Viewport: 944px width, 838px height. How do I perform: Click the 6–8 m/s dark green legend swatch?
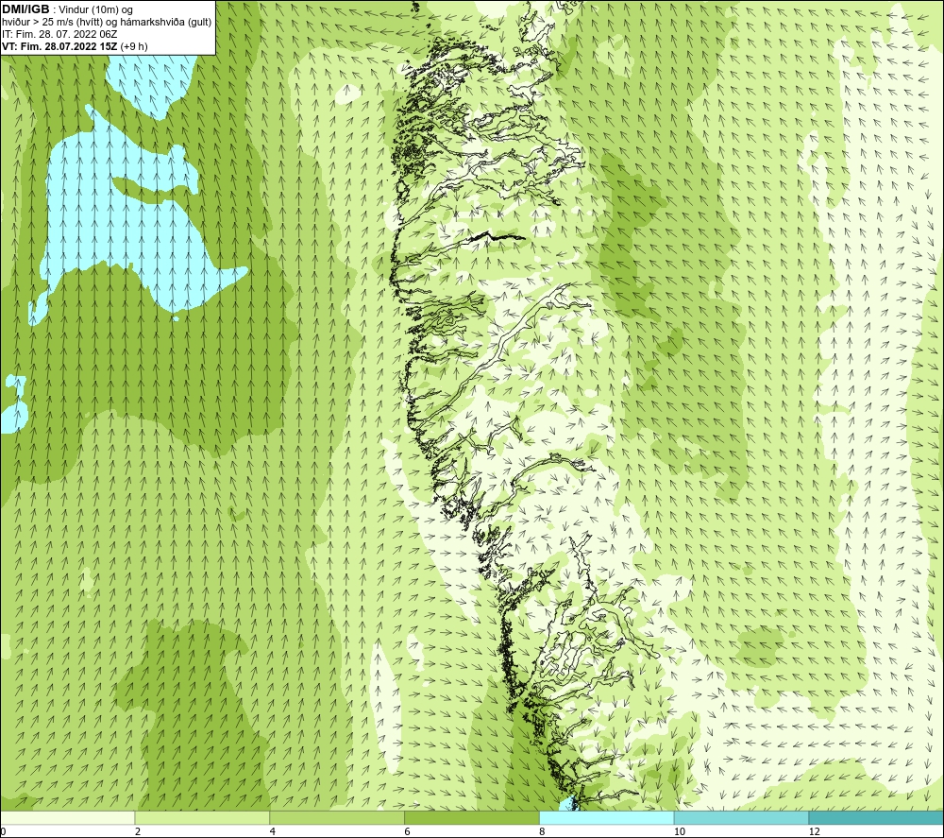[x=472, y=817]
